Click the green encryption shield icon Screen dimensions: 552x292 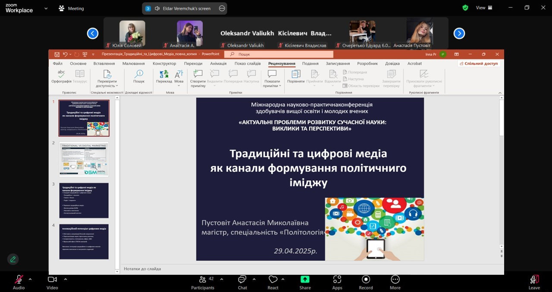point(465,8)
